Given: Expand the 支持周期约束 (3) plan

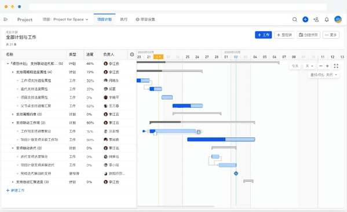Looking at the screenshot, I should pyautogui.click(x=13, y=115).
